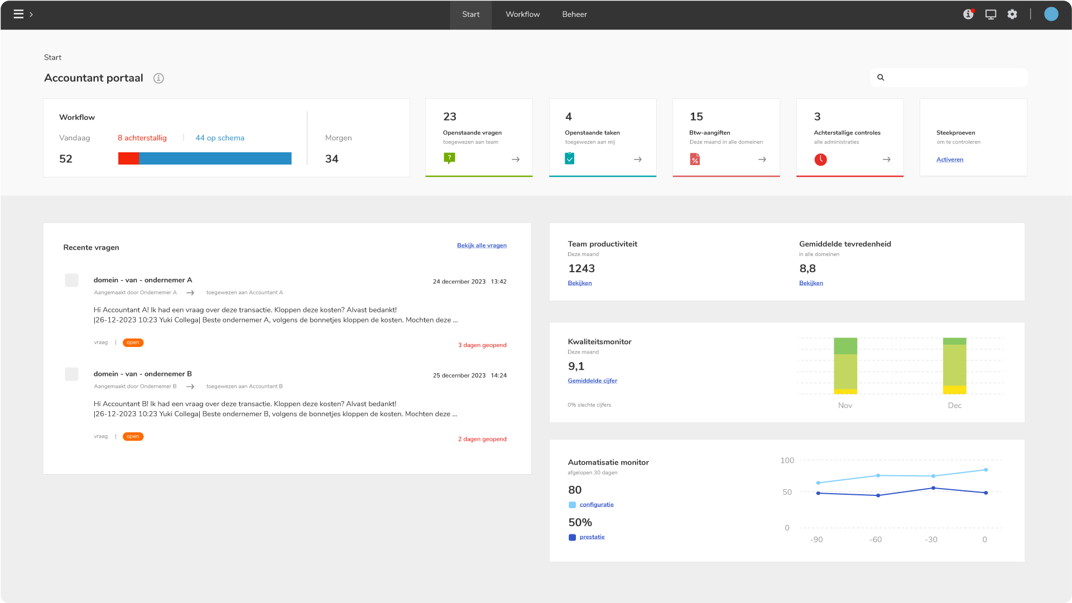Switch to the Beheer tab
The width and height of the screenshot is (1072, 603).
tap(574, 14)
